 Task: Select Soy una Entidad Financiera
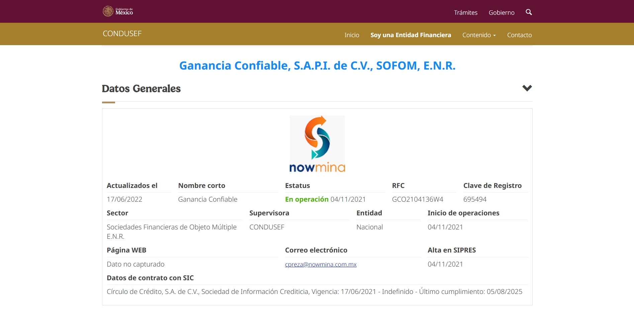[411, 35]
